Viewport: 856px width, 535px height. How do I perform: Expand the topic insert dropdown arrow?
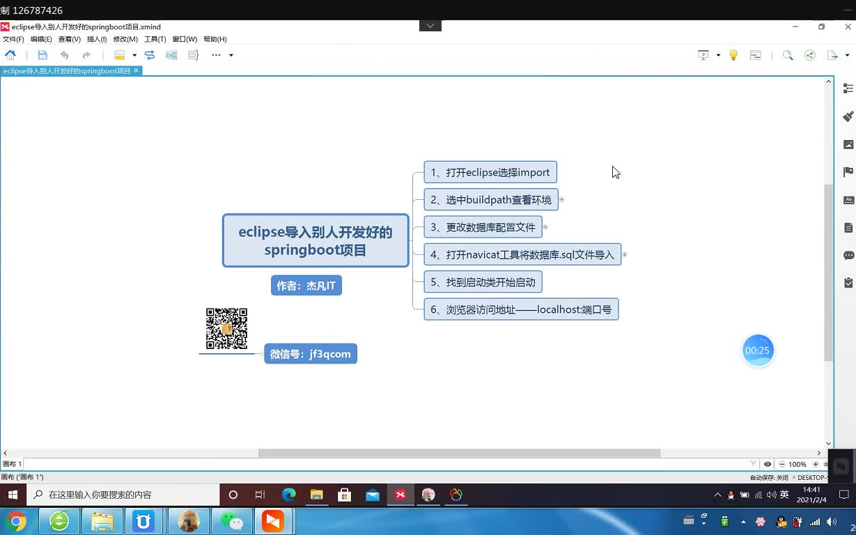tap(134, 55)
